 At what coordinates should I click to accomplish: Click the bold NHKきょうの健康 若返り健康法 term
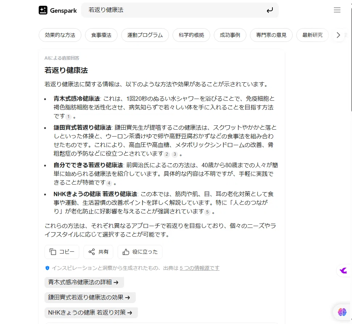click(x=95, y=194)
